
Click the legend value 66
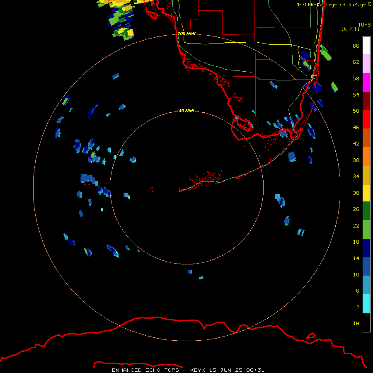click(x=356, y=46)
